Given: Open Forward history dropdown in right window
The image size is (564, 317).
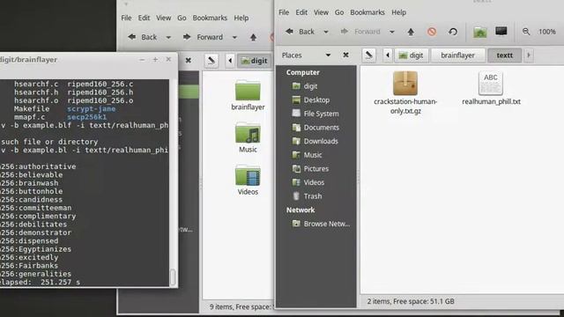Looking at the screenshot, I should [392, 32].
